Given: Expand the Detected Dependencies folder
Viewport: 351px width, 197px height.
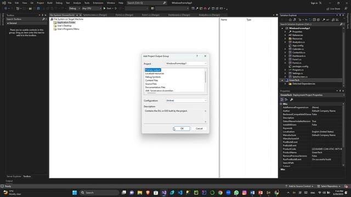Looking at the screenshot, I should 285,84.
